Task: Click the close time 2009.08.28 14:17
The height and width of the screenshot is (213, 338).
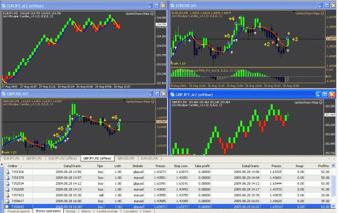Action: (x=247, y=189)
